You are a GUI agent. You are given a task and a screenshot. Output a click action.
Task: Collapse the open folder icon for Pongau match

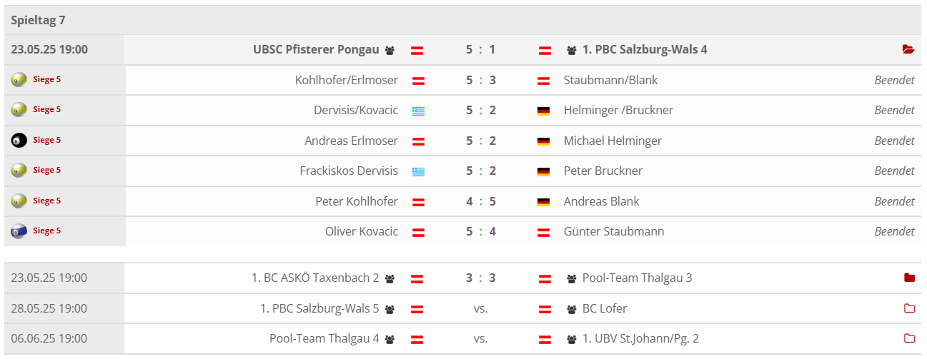tap(908, 50)
